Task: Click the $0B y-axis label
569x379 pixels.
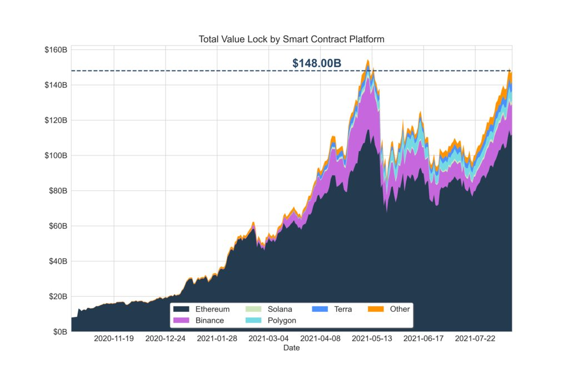Action: pyautogui.click(x=60, y=332)
